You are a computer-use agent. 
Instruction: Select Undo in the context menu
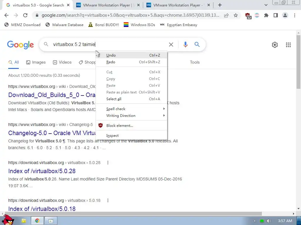point(131,55)
